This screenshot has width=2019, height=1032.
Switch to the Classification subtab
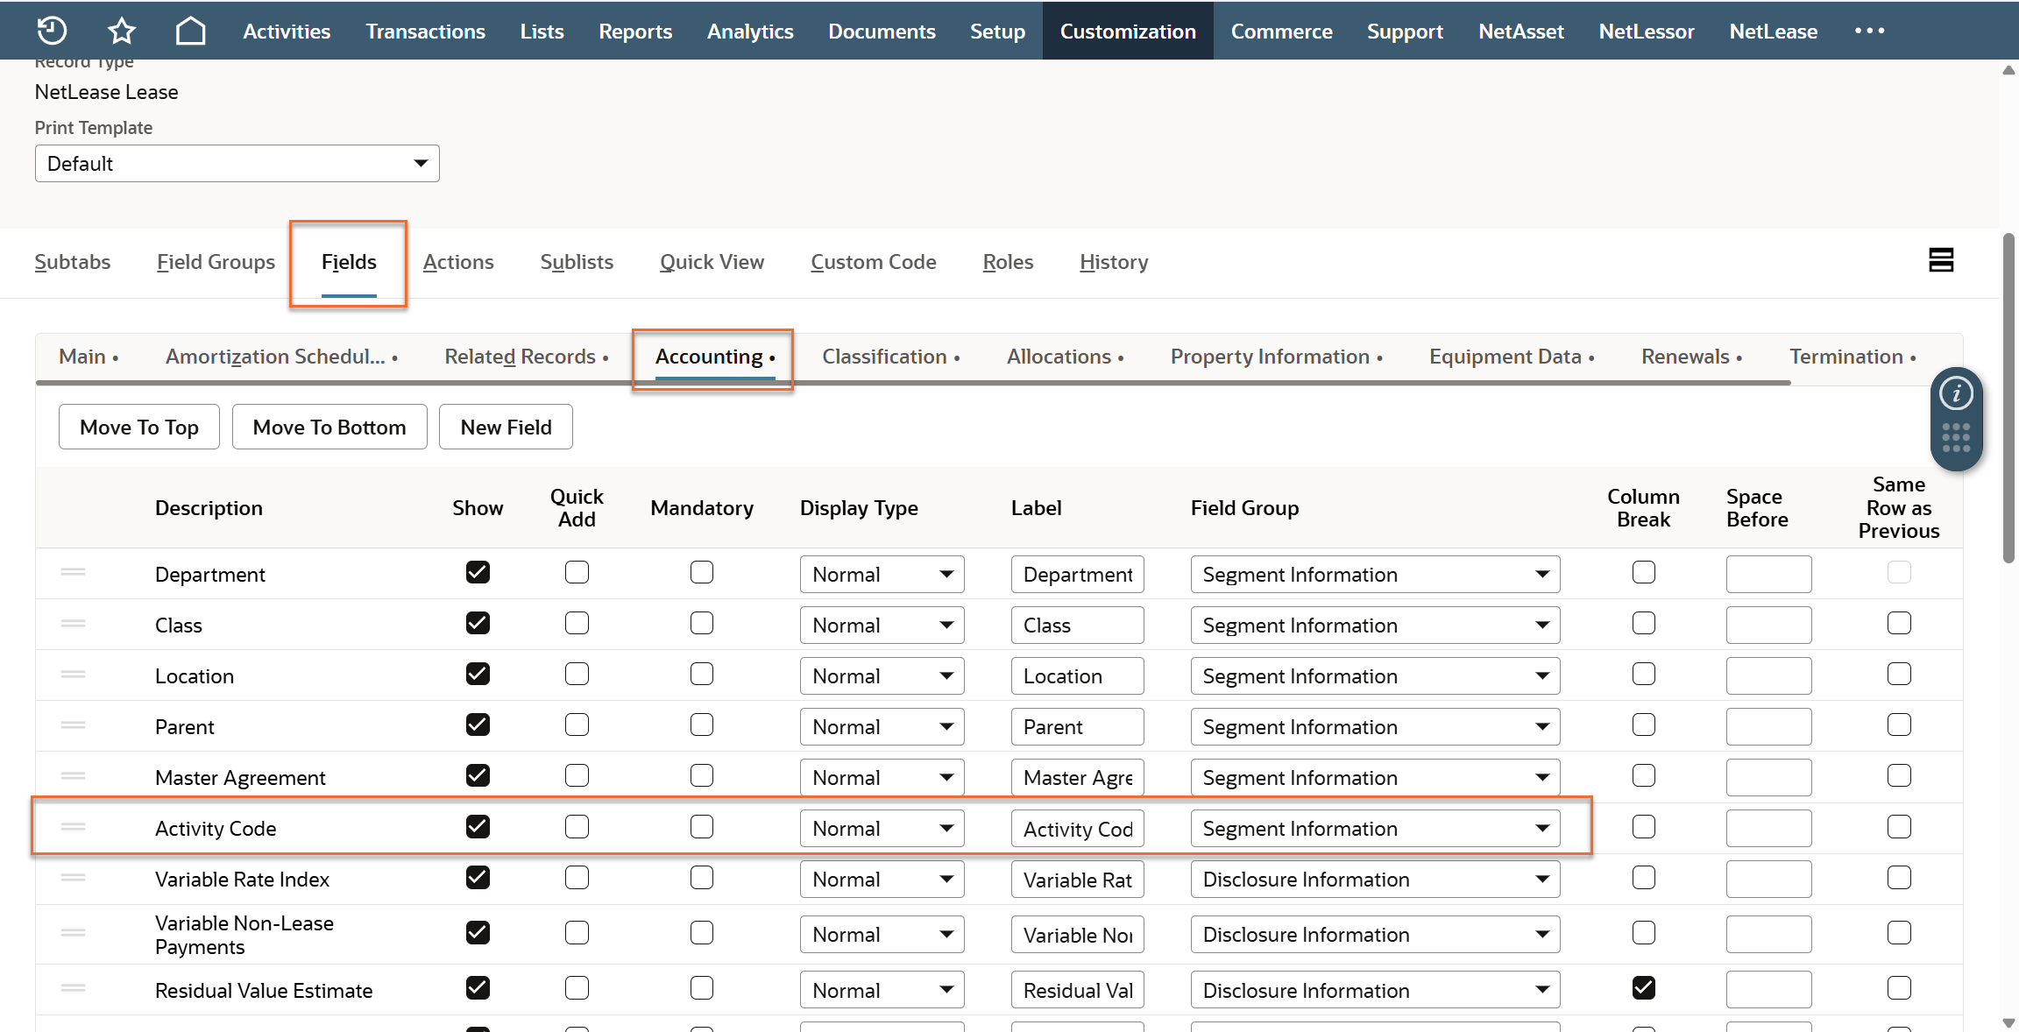click(884, 357)
